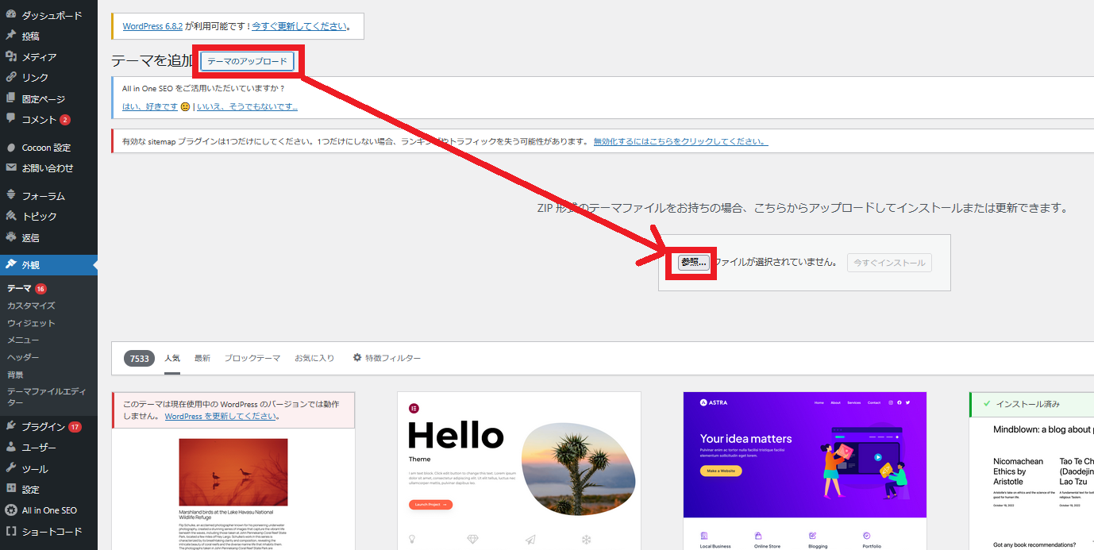Open Plugins via the plug icon
The image size is (1094, 550).
coord(11,426)
